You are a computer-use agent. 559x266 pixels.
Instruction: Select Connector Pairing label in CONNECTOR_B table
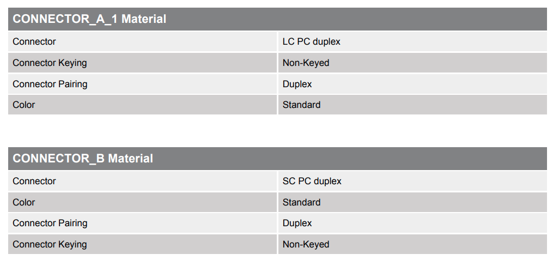(x=50, y=223)
